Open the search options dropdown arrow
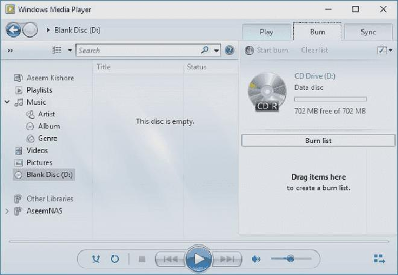 click(x=216, y=51)
